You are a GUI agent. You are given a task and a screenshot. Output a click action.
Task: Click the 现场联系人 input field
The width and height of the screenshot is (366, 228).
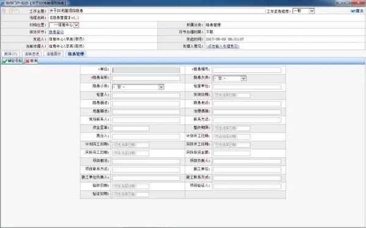pyautogui.click(x=146, y=120)
